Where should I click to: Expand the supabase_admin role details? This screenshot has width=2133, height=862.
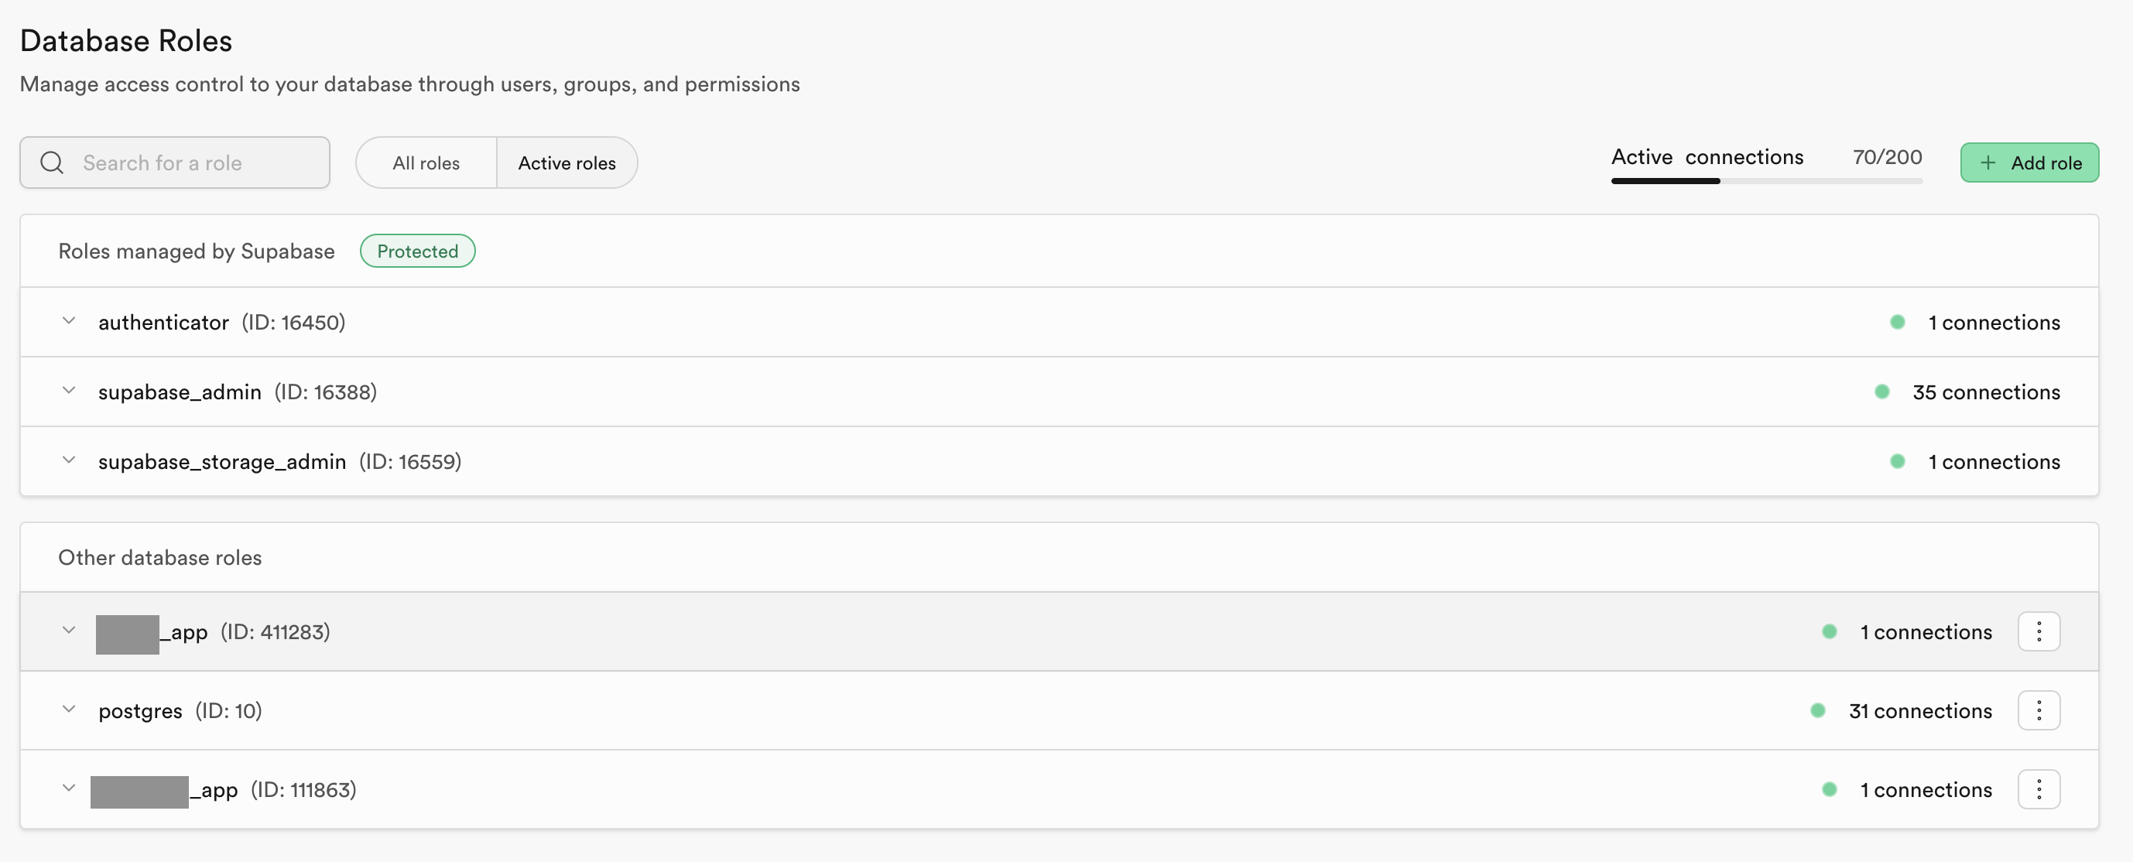69,391
